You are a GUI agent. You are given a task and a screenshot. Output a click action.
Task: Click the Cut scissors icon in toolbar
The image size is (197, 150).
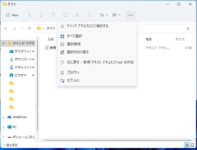click(29, 15)
